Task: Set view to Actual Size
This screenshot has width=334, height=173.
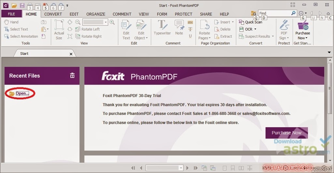Action: click(59, 30)
